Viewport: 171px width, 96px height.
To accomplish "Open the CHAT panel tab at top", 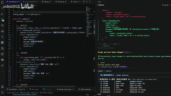I will [99, 2].
